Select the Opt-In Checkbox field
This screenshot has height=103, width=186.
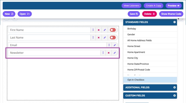pyautogui.click(x=150, y=80)
